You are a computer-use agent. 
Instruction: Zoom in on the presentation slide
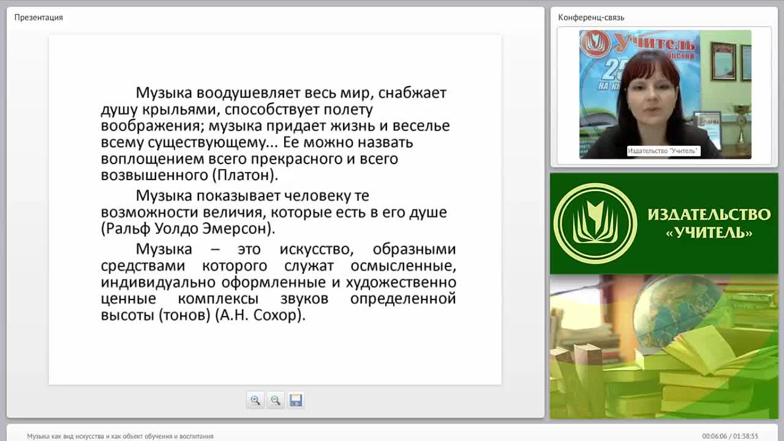tap(255, 400)
